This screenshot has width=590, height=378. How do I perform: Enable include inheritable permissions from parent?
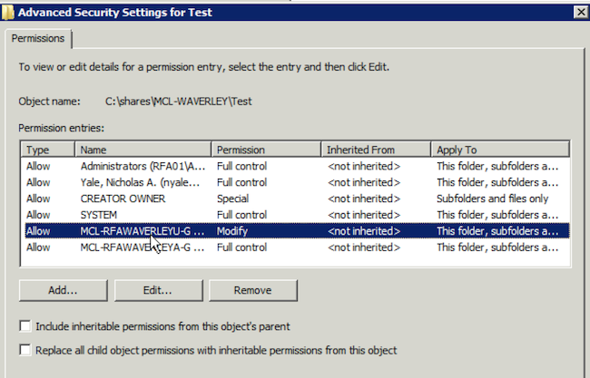tap(25, 325)
